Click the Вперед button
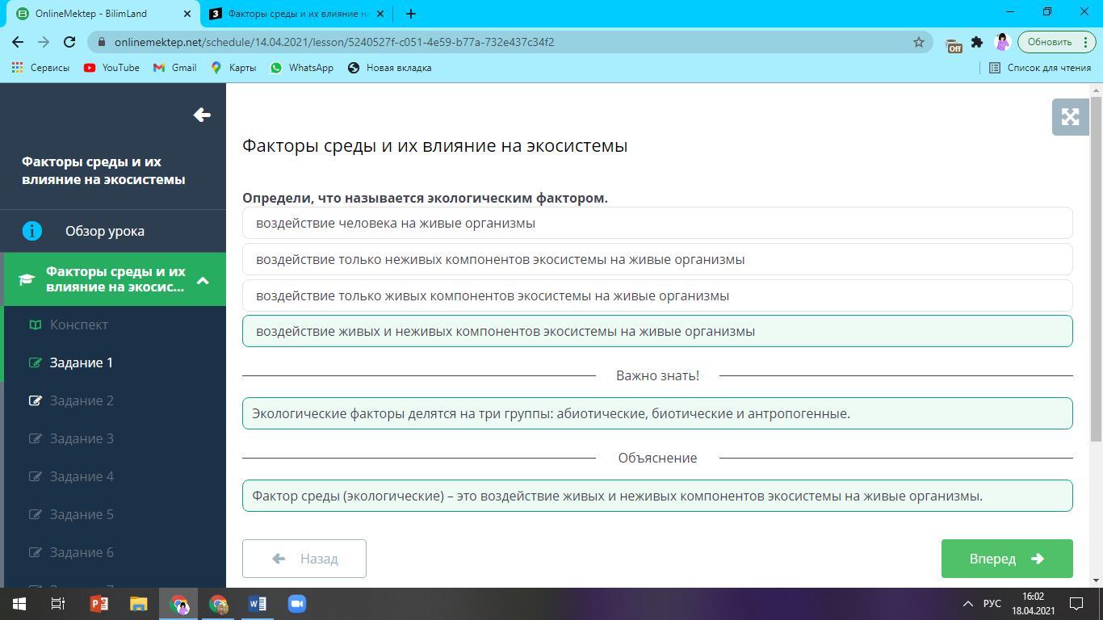 [x=1007, y=559]
